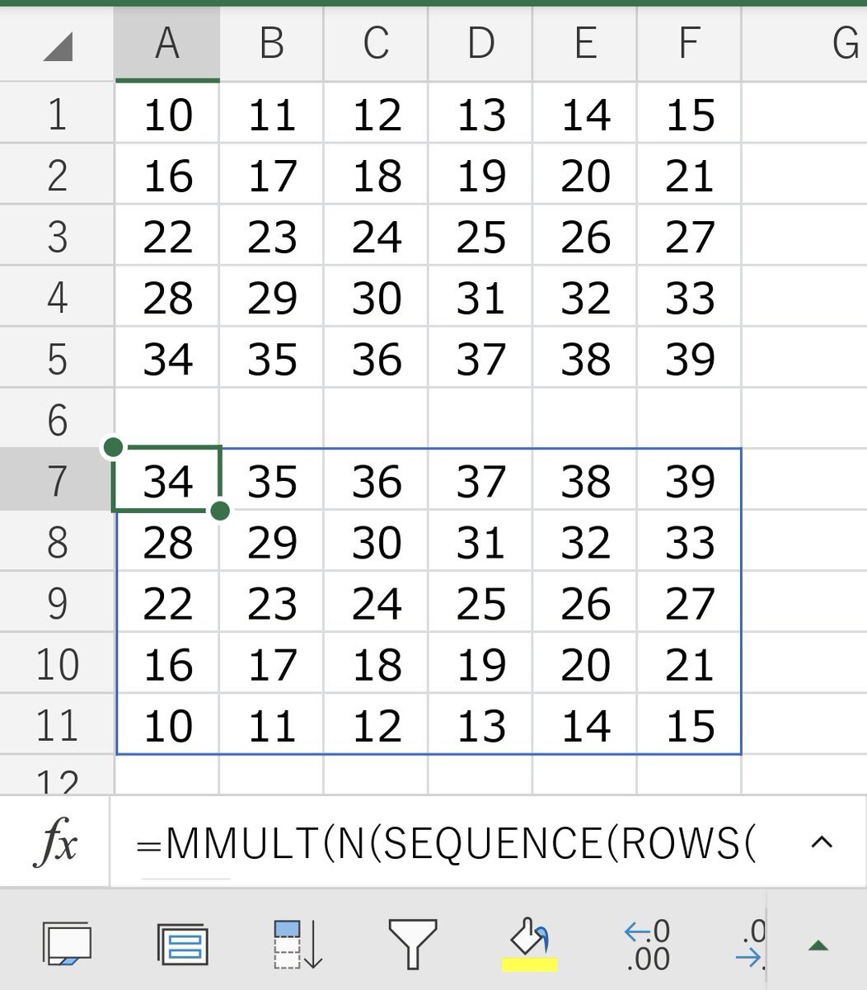This screenshot has height=990, width=867.
Task: Tap the yellow fill color swatch bar
Action: 529,964
